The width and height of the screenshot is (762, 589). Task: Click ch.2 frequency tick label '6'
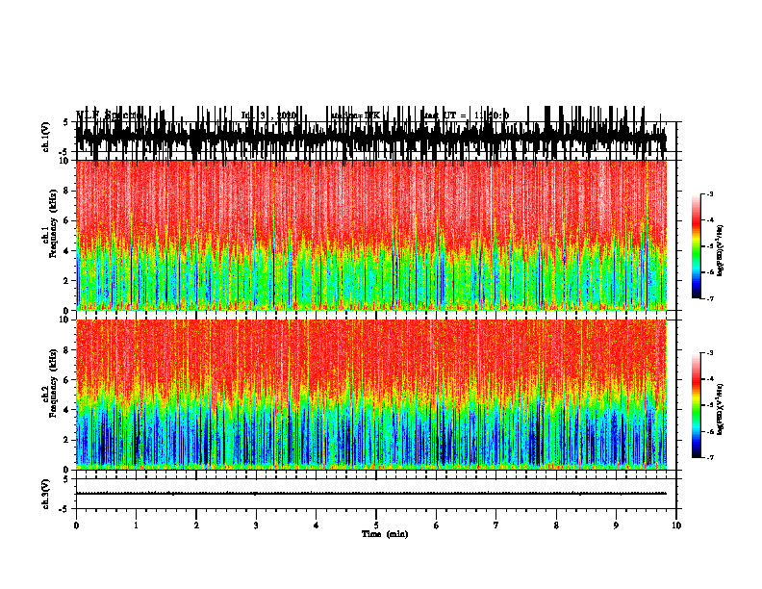point(66,379)
